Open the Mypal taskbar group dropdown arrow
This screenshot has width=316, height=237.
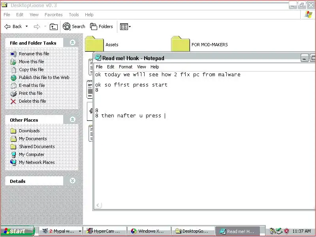[x=80, y=231]
